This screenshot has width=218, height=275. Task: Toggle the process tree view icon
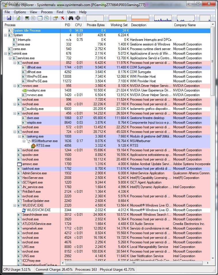coord(33,18)
